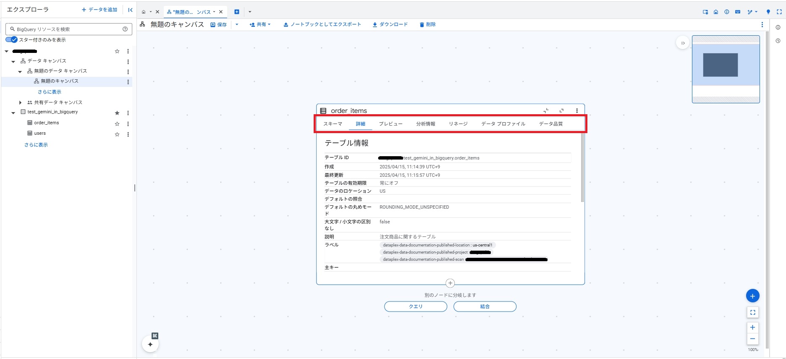This screenshot has width=786, height=359.
Task: Click the join button below node
Action: coord(485,307)
